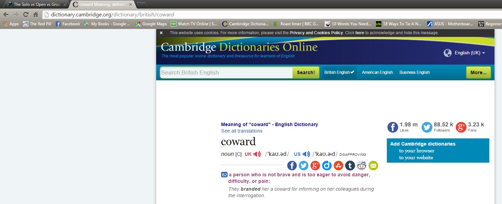Open the Watch TV Online bookmark
The width and height of the screenshot is (502, 204).
click(x=194, y=24)
